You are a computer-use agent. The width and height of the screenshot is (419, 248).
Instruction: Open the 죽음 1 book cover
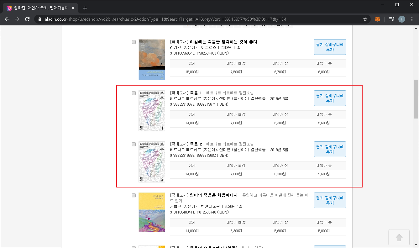(152, 111)
